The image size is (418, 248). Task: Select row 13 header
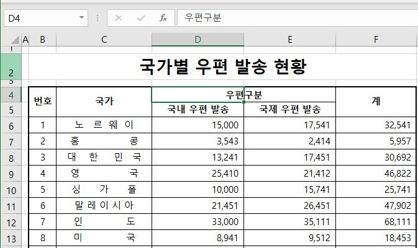click(x=11, y=239)
